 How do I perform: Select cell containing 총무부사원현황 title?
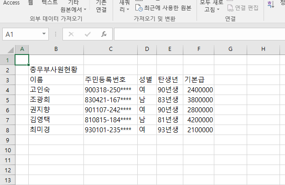coord(56,70)
